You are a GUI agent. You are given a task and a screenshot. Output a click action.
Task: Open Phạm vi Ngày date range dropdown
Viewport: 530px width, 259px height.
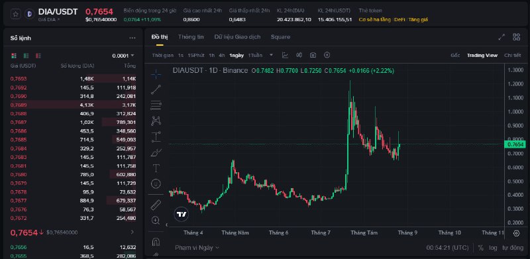click(197, 248)
